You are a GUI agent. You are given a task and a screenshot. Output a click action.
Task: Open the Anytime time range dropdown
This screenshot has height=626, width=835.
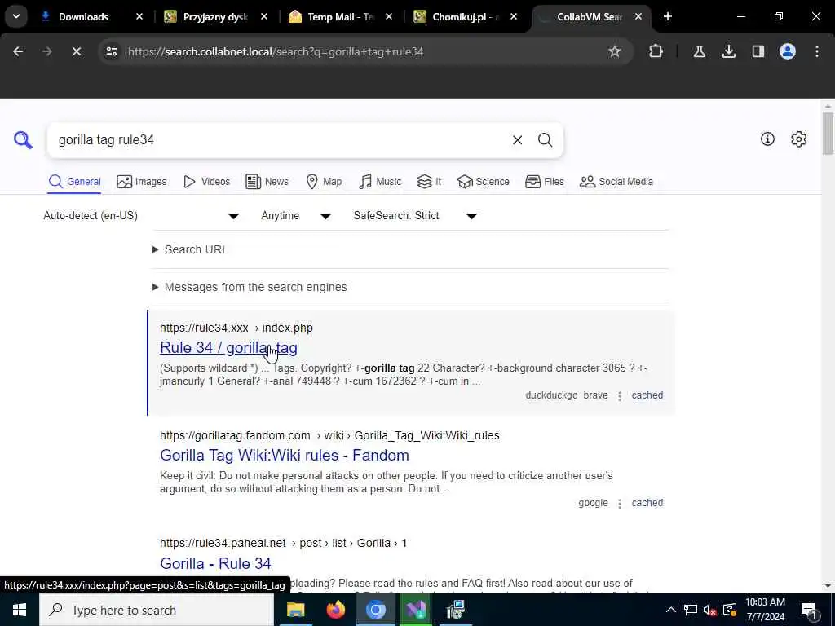[x=295, y=215]
